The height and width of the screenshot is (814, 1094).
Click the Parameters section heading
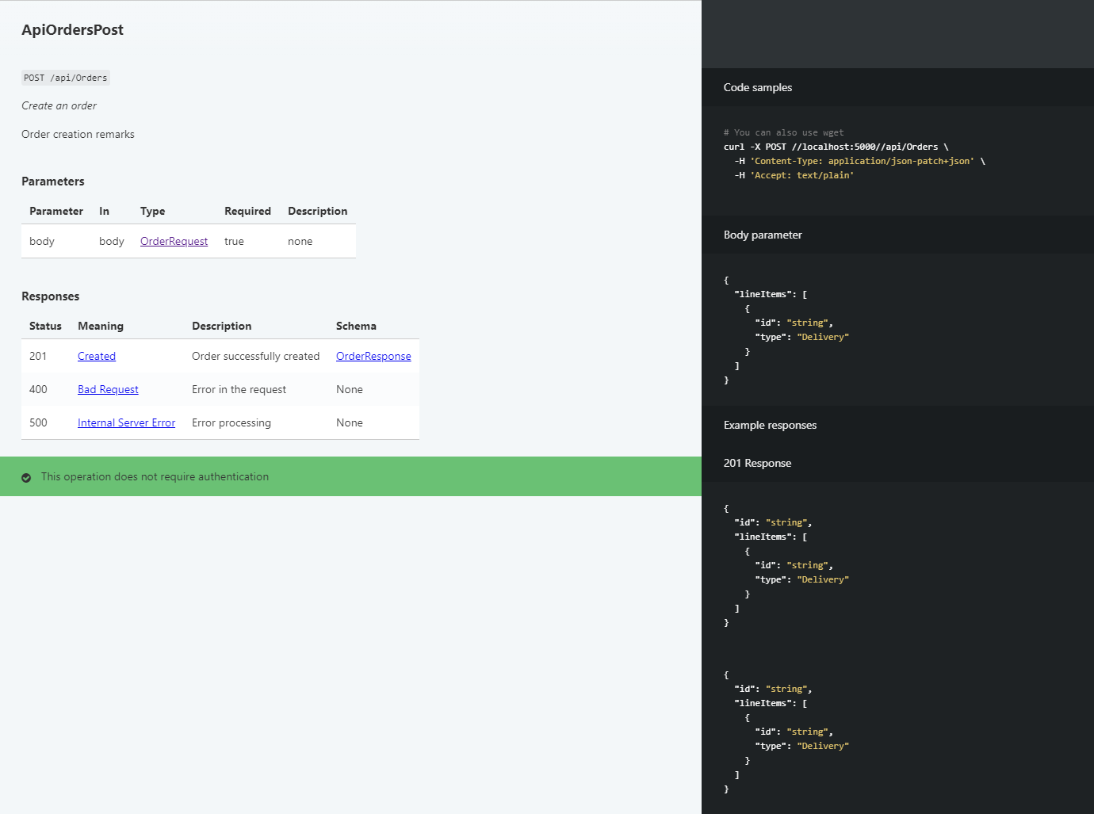52,181
